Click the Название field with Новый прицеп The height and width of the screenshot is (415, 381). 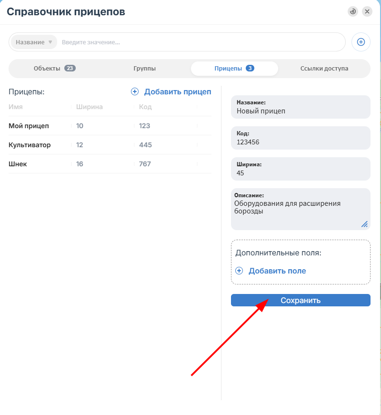point(301,107)
